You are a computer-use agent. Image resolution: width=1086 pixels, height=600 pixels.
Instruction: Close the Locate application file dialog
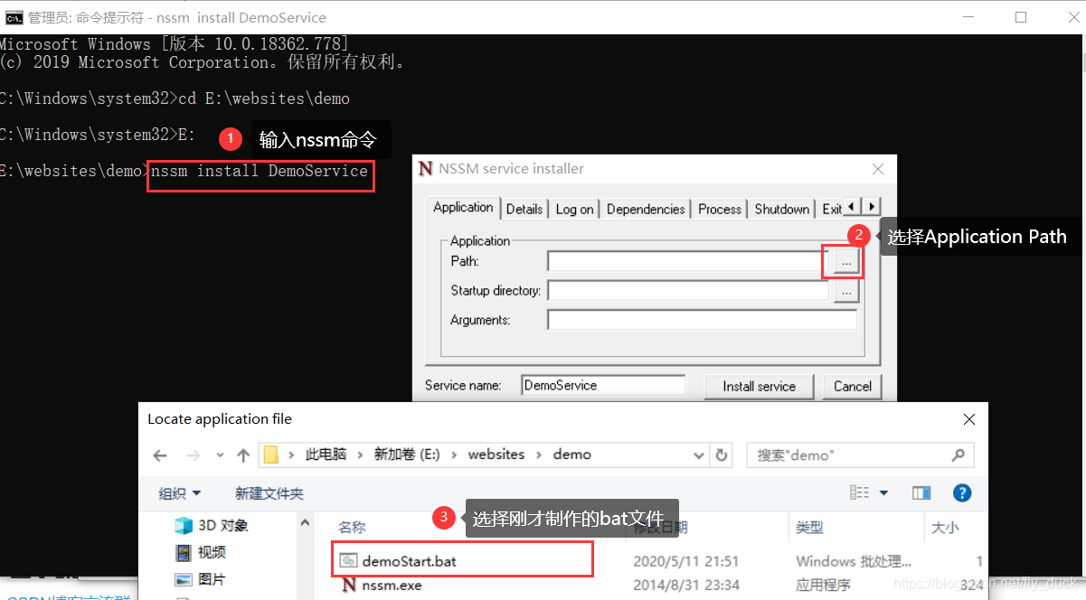tap(968, 419)
